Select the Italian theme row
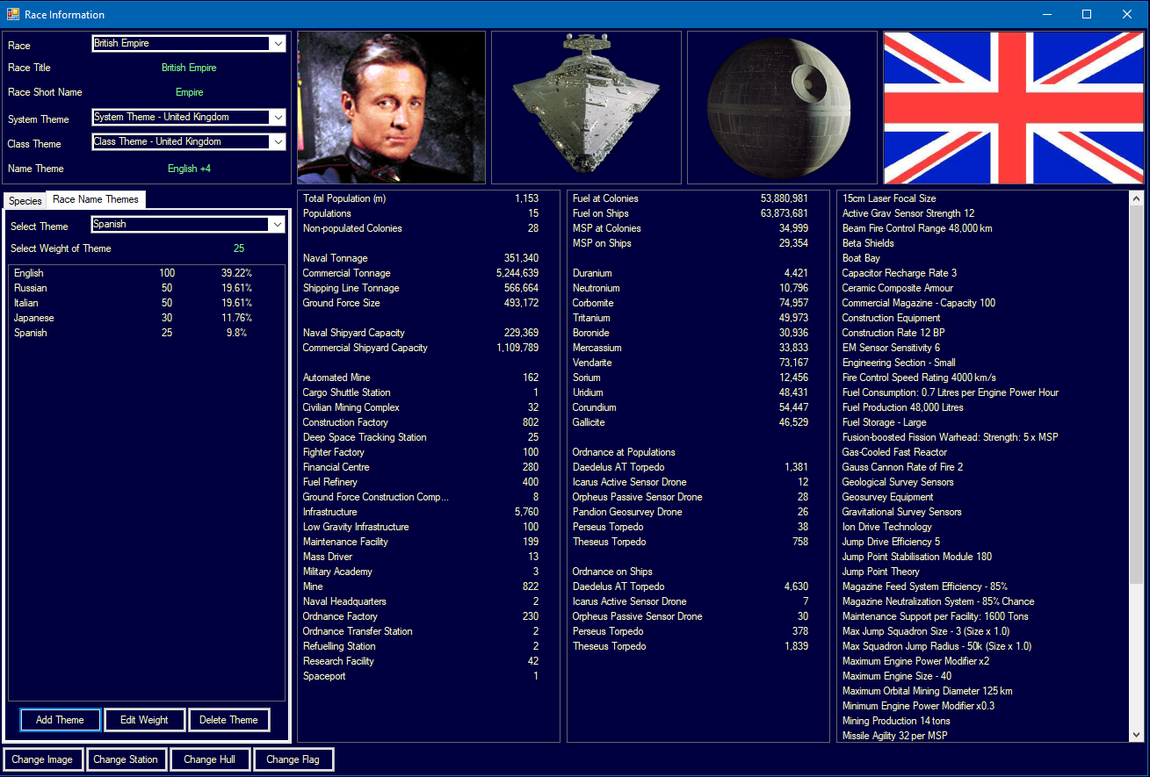This screenshot has width=1150, height=777. point(146,303)
